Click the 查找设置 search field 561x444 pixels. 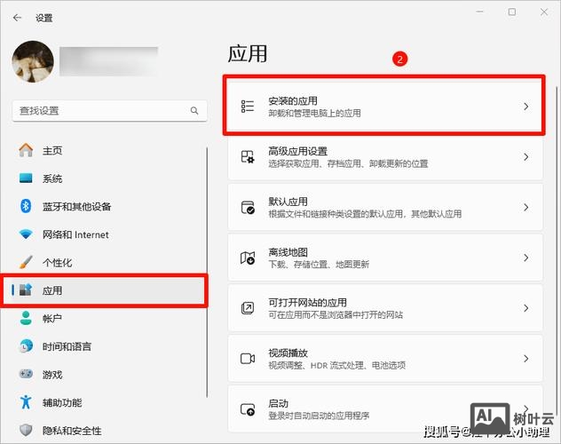point(109,110)
